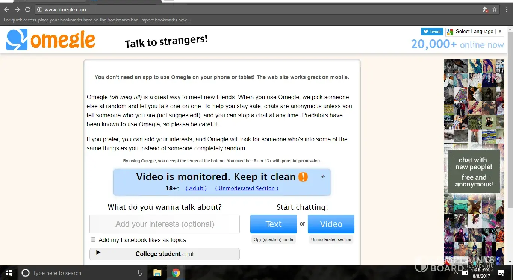The image size is (513, 280).
Task: Open the chat with new people advertisement
Action: click(474, 162)
